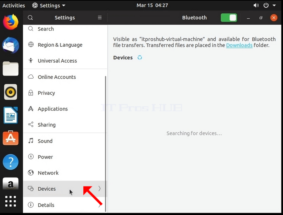This screenshot has height=215, width=283.
Task: Click the 'Searching for devices…' text
Action: click(194, 133)
